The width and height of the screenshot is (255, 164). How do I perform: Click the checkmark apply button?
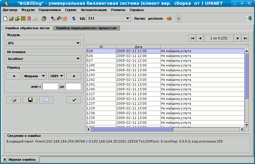click(x=74, y=100)
